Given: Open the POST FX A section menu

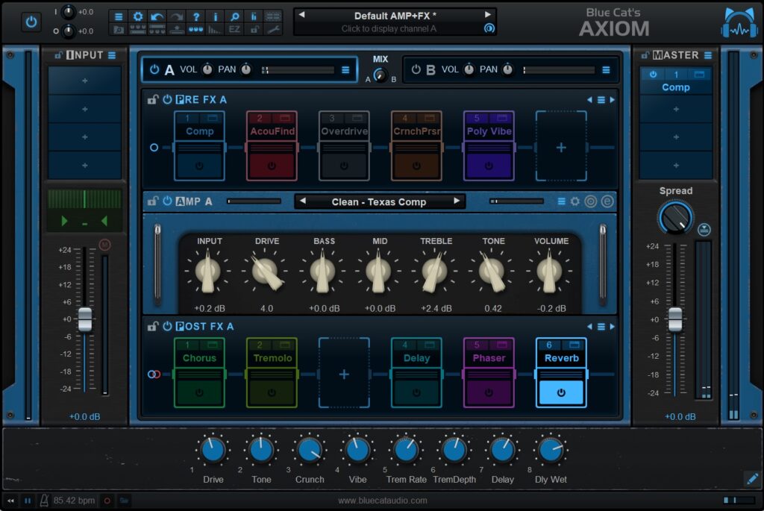Looking at the screenshot, I should [601, 327].
